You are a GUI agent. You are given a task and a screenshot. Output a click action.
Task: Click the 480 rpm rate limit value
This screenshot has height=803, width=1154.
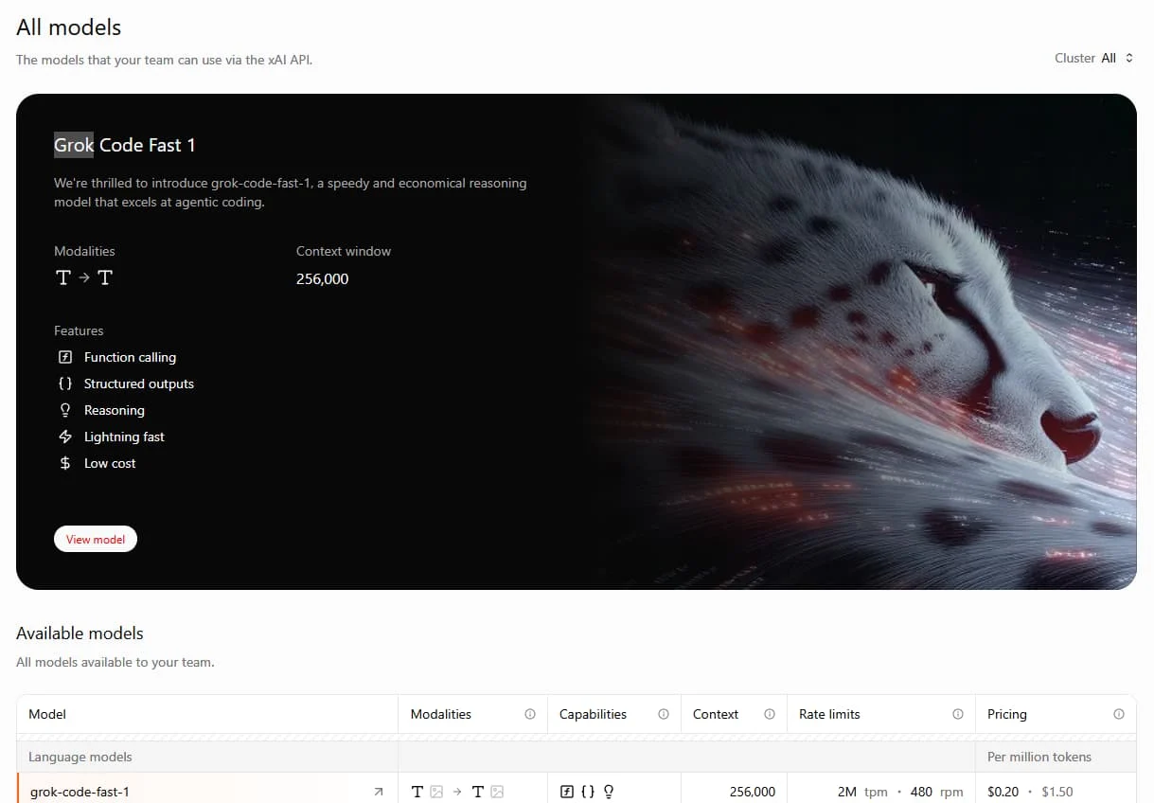coord(936,792)
